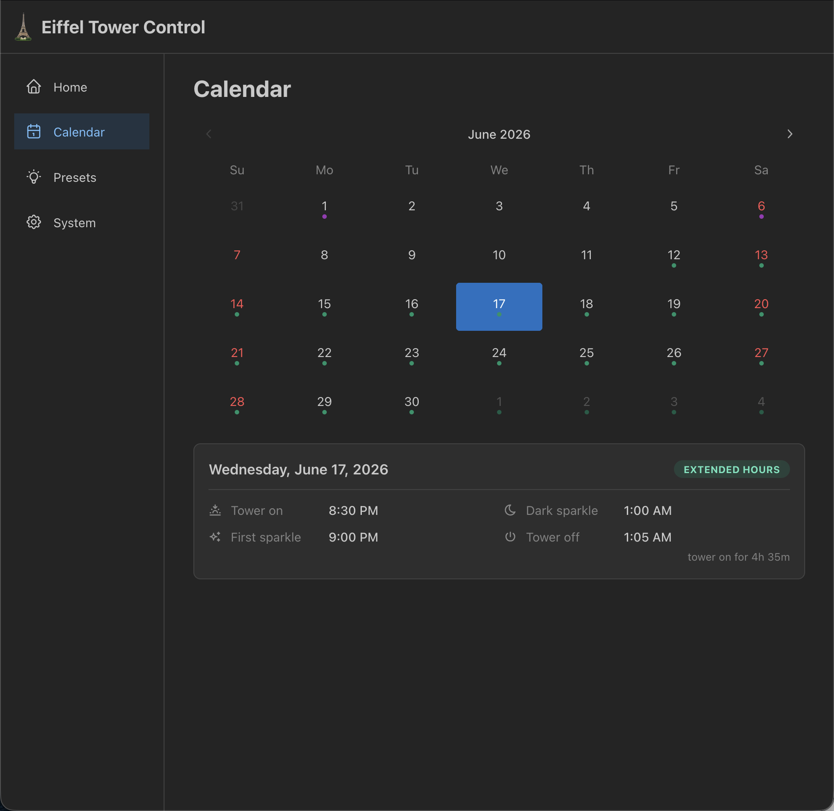This screenshot has height=811, width=834.
Task: Select greyed-out May 31
Action: (237, 209)
